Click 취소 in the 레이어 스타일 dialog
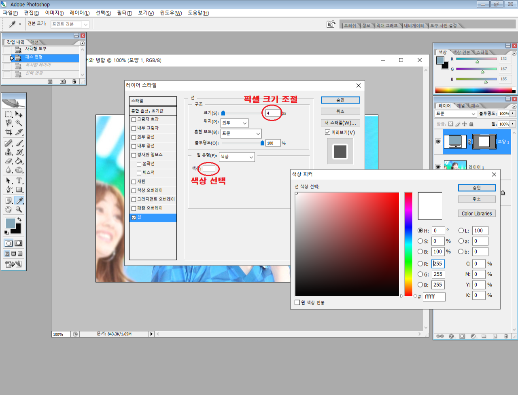The image size is (518, 395). tap(340, 111)
